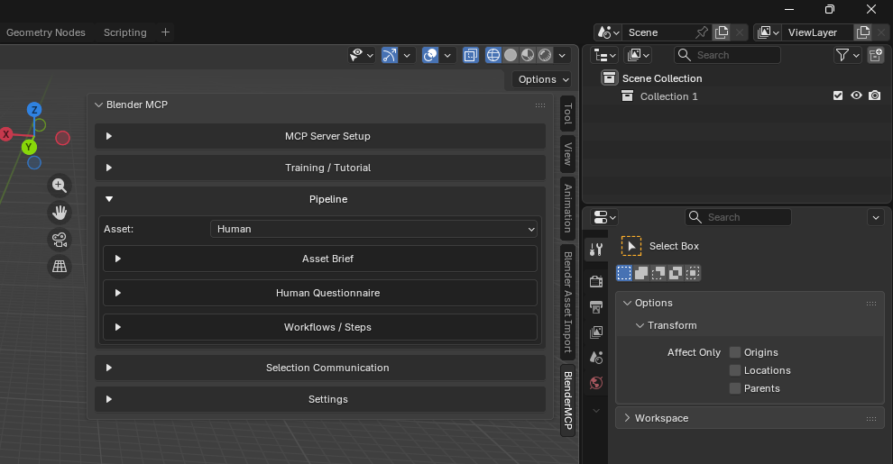Image resolution: width=893 pixels, height=464 pixels.
Task: Switch to wireframe viewport shading
Action: click(x=493, y=55)
